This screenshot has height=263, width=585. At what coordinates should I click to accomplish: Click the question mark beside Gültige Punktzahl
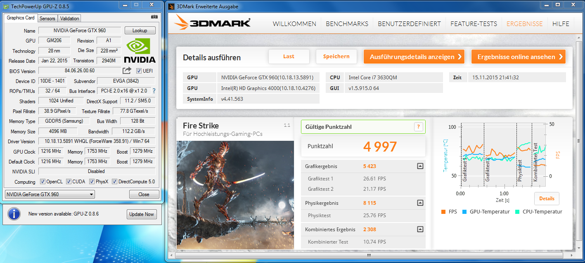click(419, 127)
